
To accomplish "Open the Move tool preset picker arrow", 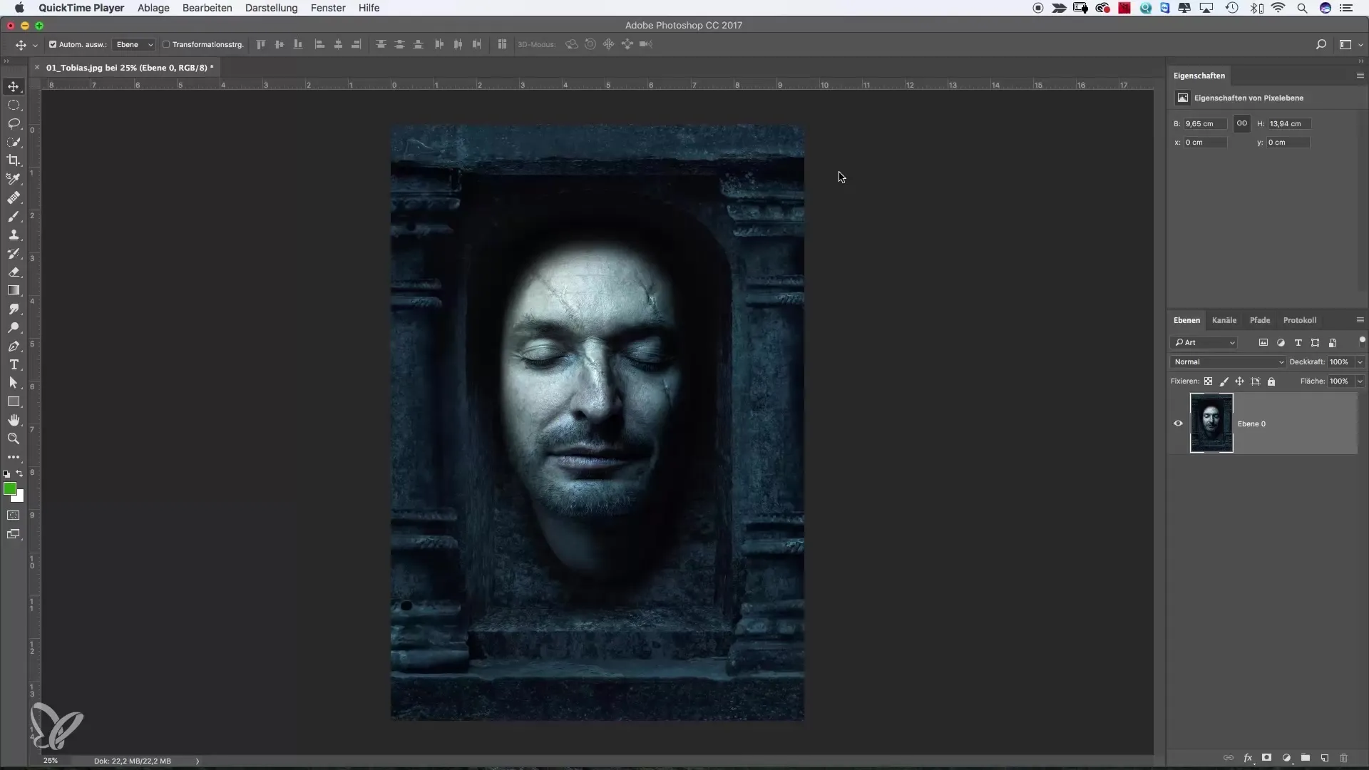I will point(35,45).
